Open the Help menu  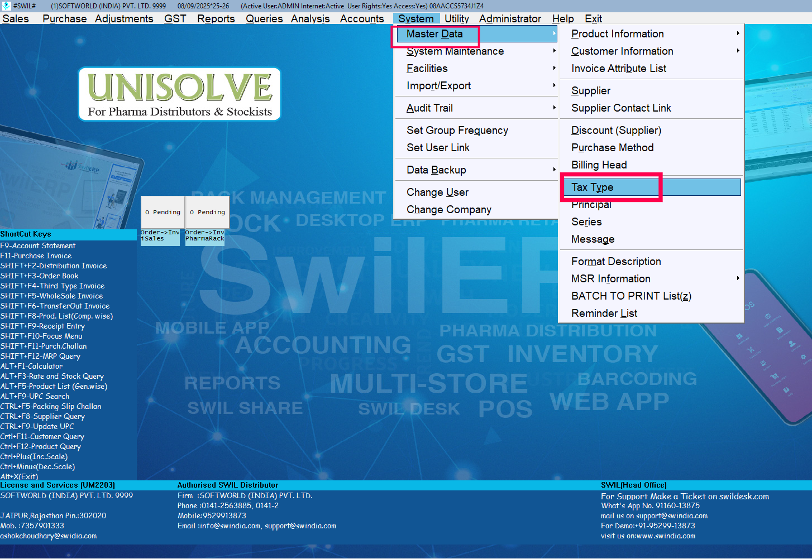563,18
